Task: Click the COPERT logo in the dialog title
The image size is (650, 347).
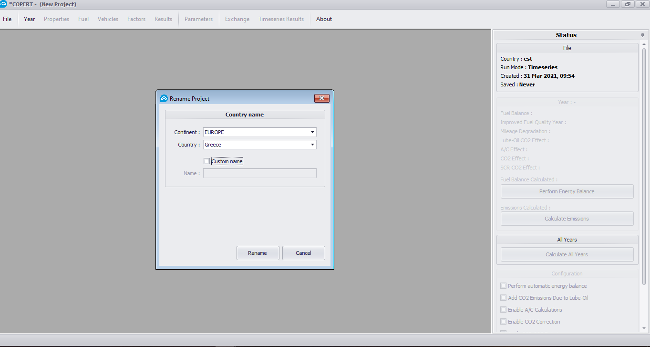Action: coord(164,99)
